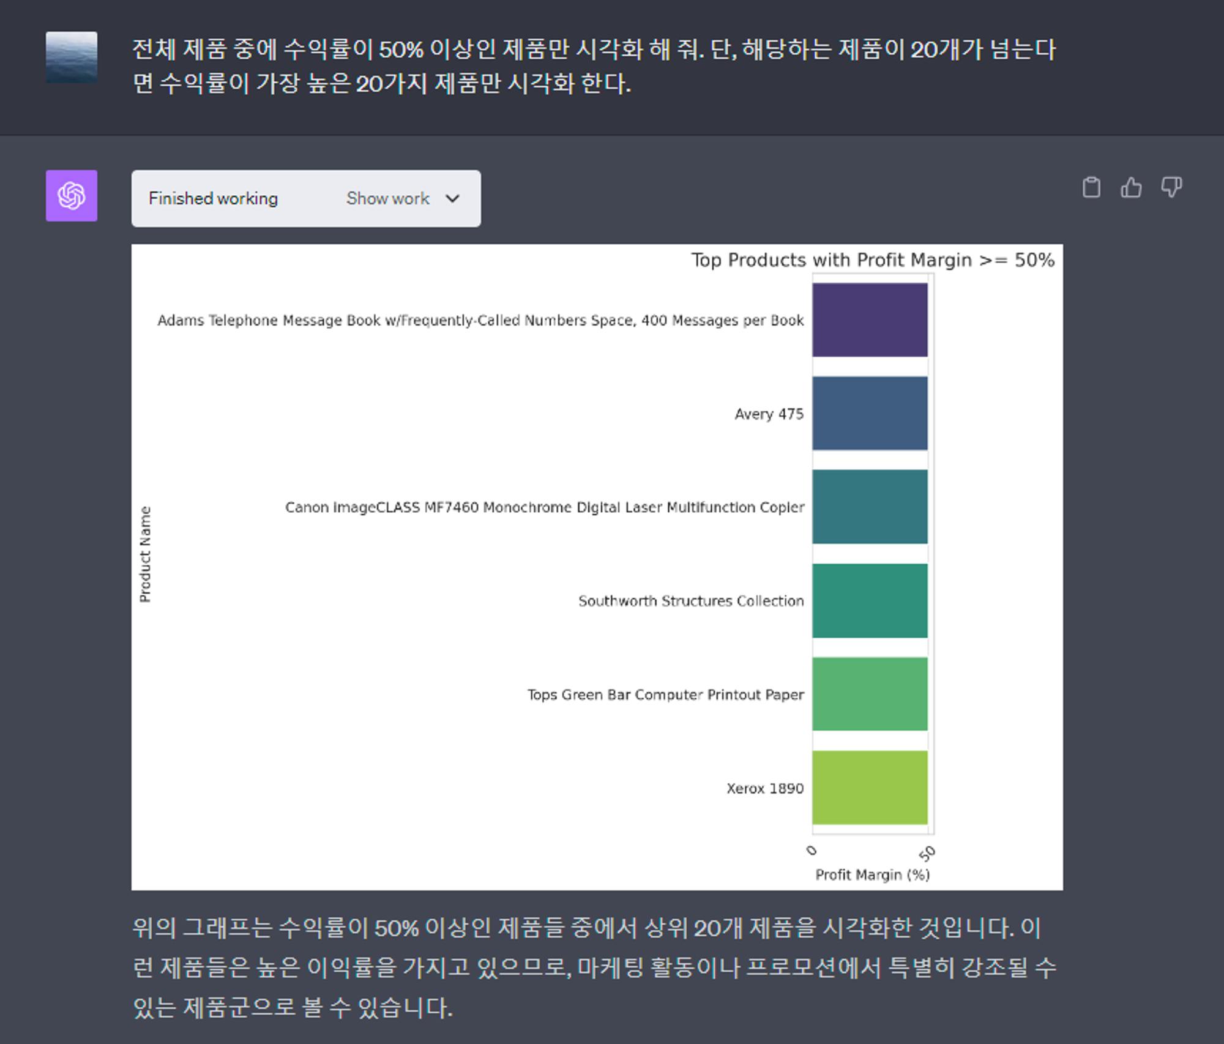Screen dimensions: 1224x1044
Task: Click the Adams Telephone Message Book bar
Action: pos(870,319)
